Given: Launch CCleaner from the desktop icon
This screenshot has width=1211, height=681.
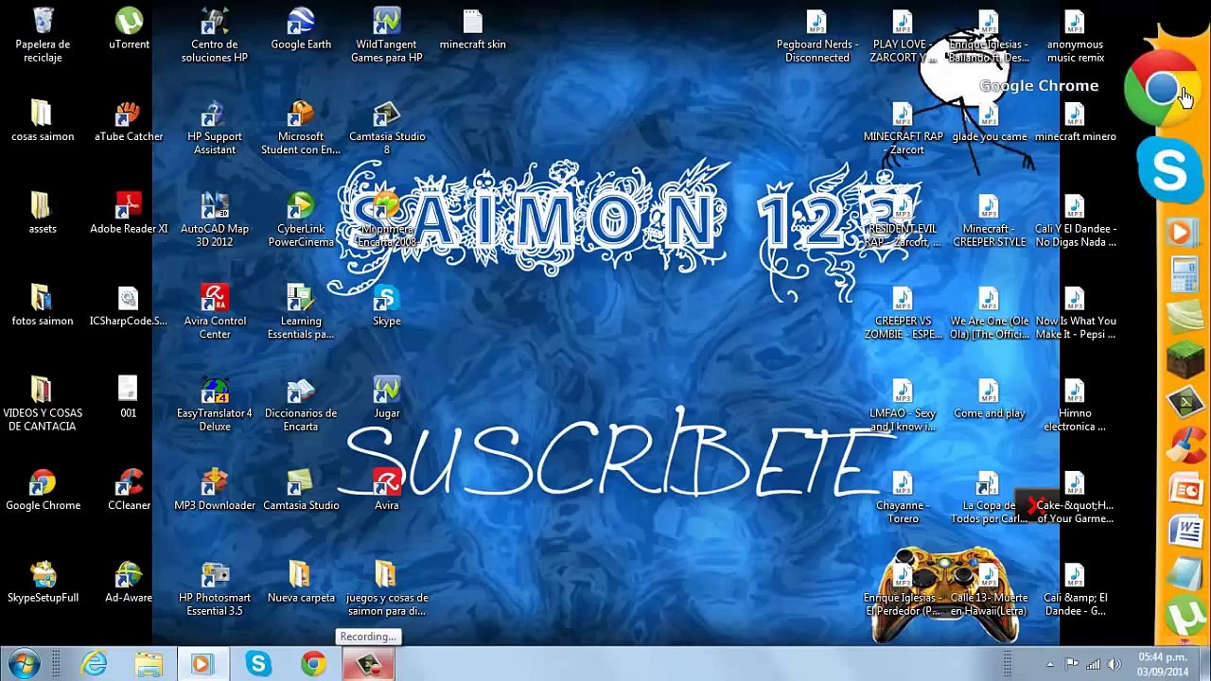Looking at the screenshot, I should coord(129,489).
